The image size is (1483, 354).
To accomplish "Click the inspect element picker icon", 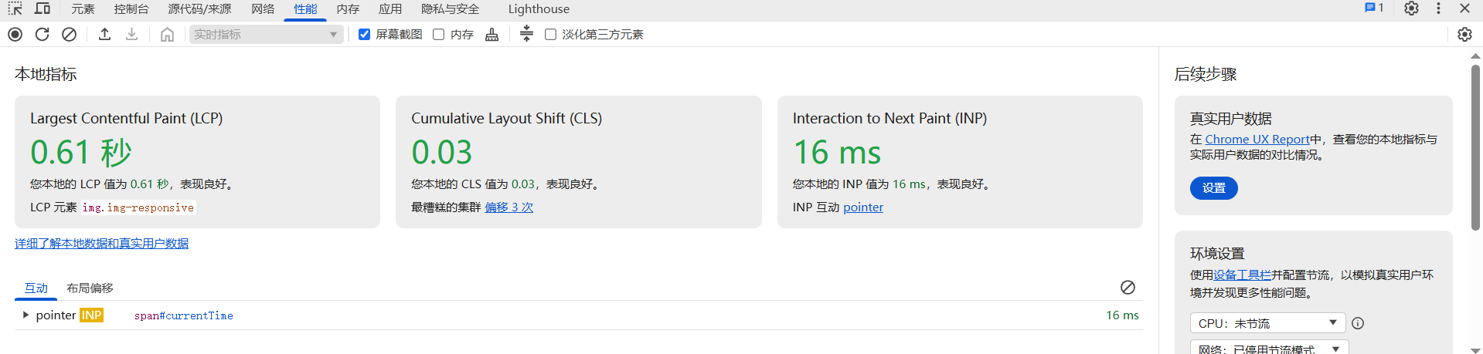I will pyautogui.click(x=15, y=9).
